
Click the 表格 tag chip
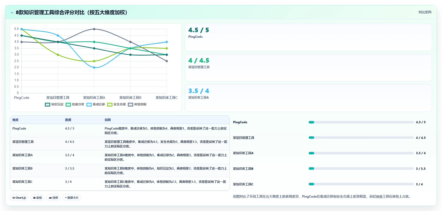click(37, 198)
